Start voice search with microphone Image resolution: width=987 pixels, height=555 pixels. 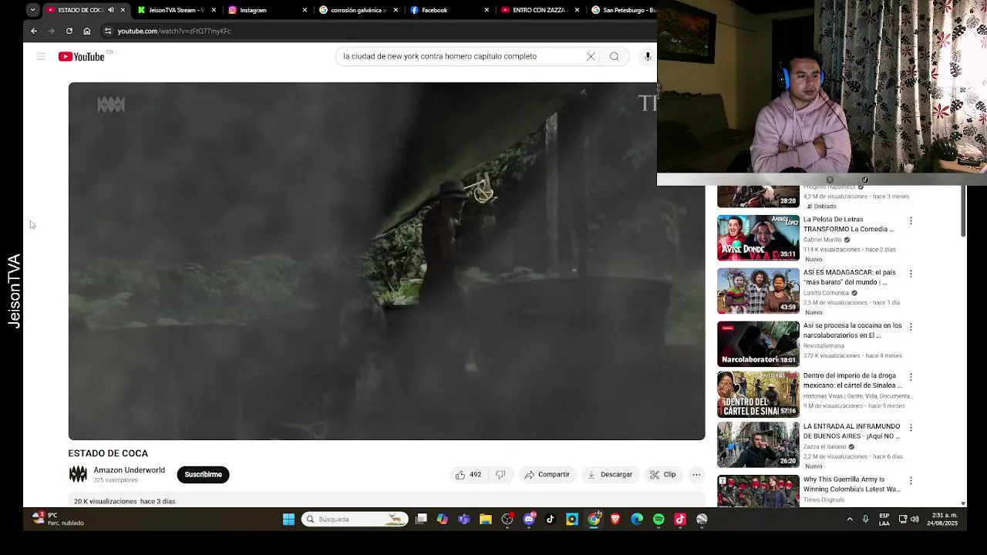point(648,56)
